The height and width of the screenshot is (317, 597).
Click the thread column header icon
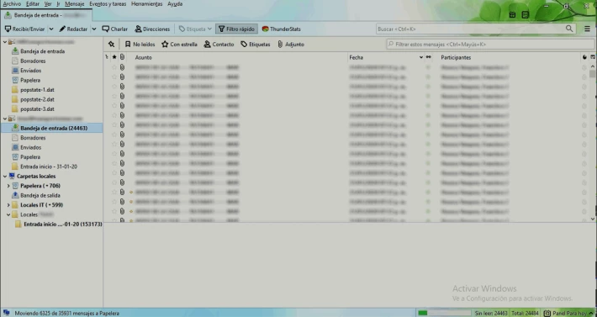pos(107,57)
